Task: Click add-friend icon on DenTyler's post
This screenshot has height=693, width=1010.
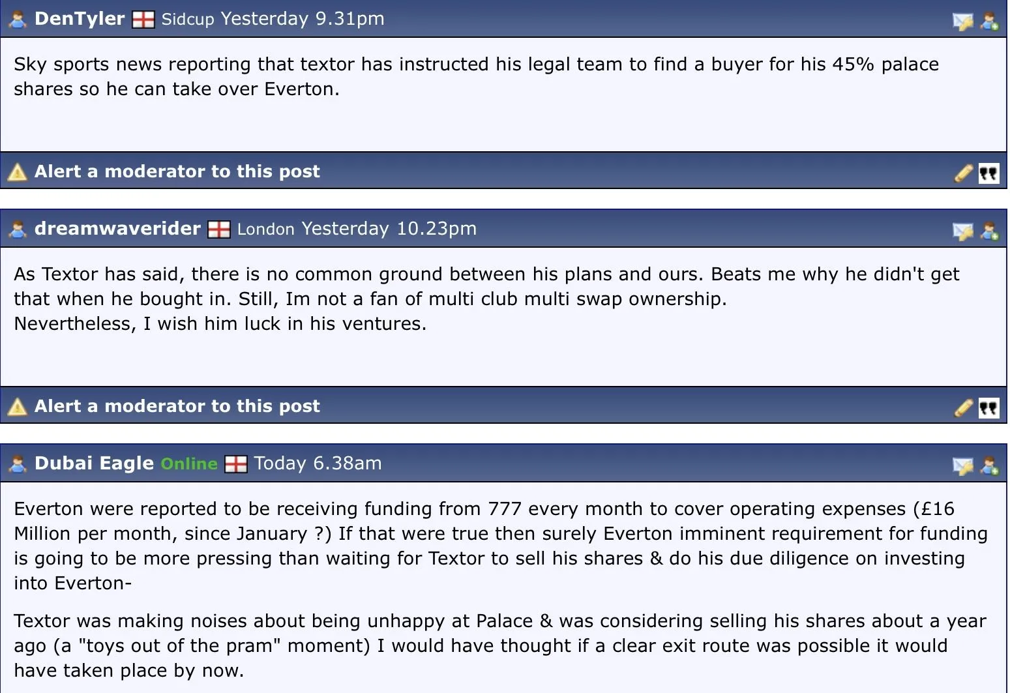Action: click(x=989, y=22)
